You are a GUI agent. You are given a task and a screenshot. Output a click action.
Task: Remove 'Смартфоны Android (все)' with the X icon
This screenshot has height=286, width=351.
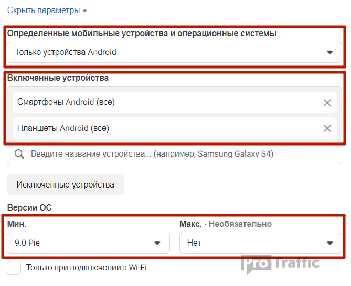[x=327, y=103]
